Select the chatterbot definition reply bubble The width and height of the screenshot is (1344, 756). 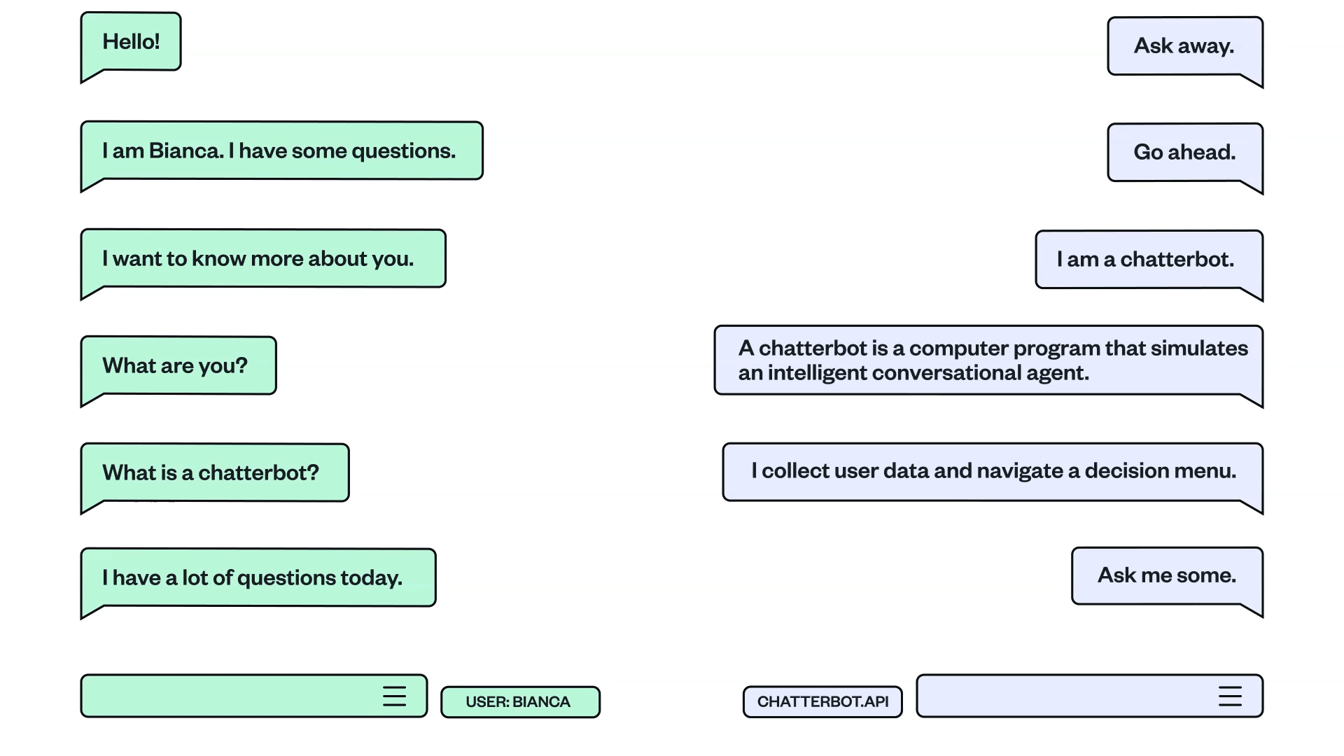[988, 360]
